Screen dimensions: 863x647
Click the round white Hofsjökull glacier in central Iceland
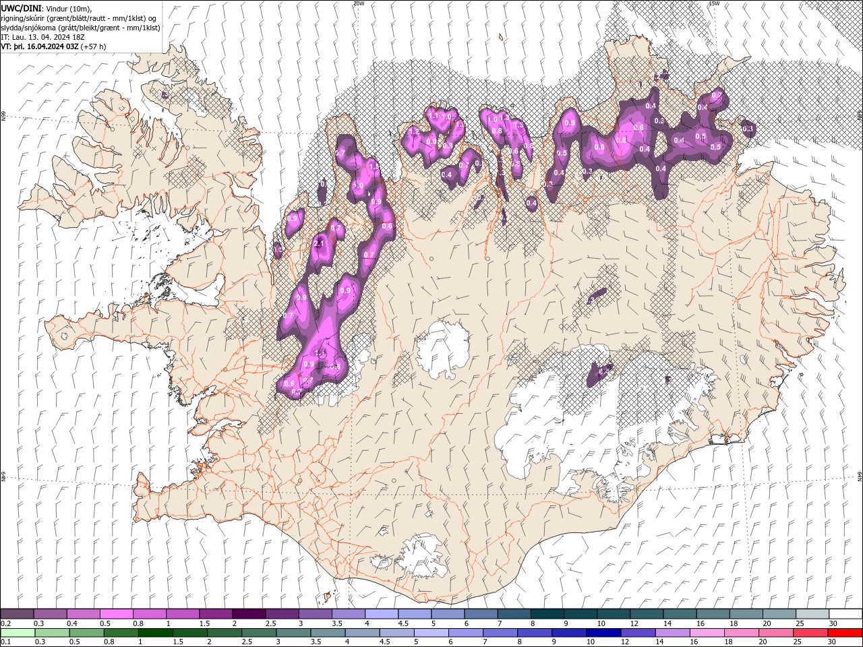point(442,349)
